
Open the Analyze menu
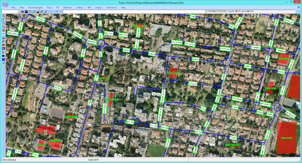click(99, 7)
